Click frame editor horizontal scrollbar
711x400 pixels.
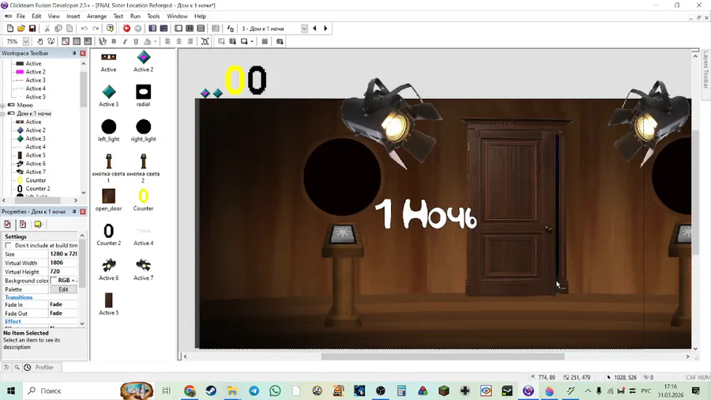pyautogui.click(x=442, y=357)
